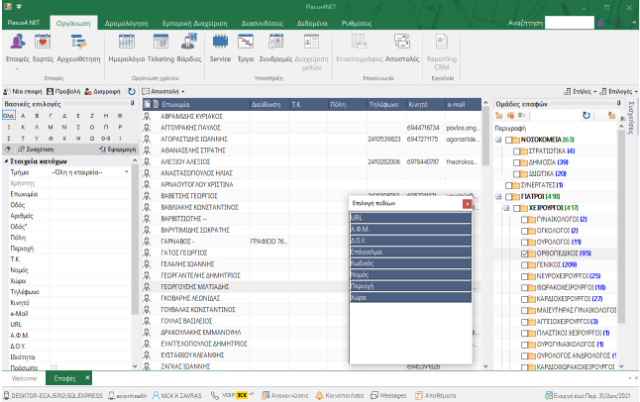Switch to the Welcome bottom tab

(24, 378)
